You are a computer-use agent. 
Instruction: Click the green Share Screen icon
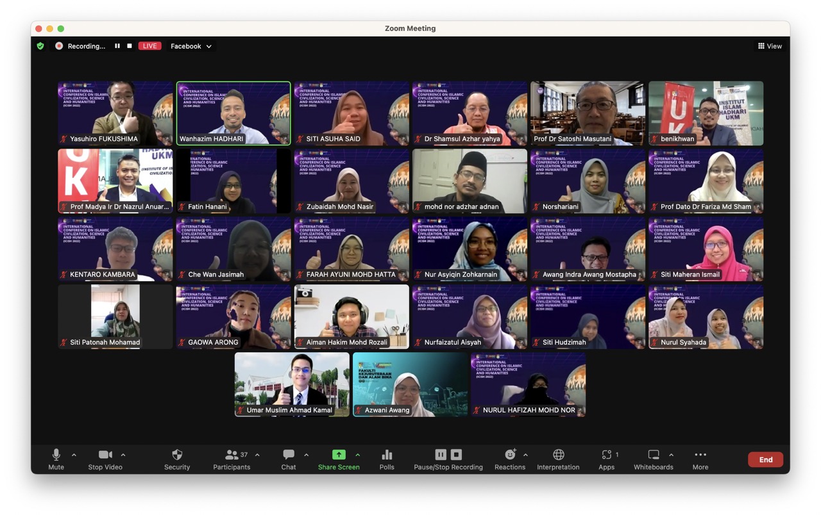[339, 455]
